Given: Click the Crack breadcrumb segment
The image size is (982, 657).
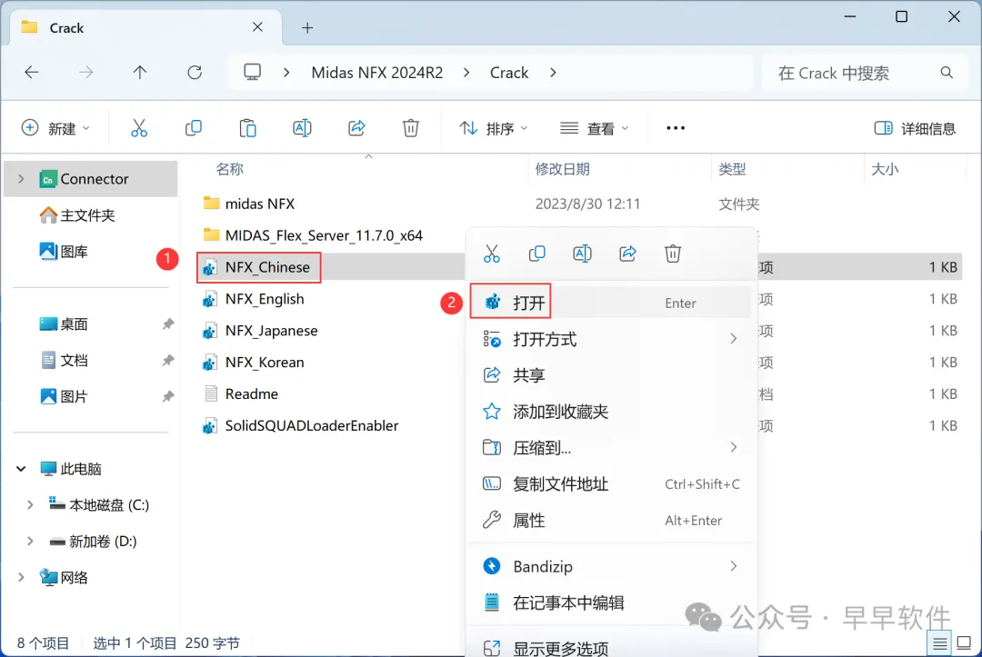Looking at the screenshot, I should click(x=509, y=73).
